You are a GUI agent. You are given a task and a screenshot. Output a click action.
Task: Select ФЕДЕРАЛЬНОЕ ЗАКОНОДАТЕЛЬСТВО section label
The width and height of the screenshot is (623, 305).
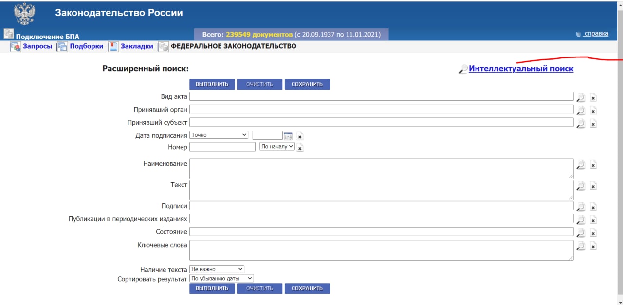(234, 46)
